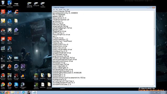This screenshot has height=94, width=167.
Task: Click the Notepad vertical scrollbar thumb
Action: coord(154,28)
